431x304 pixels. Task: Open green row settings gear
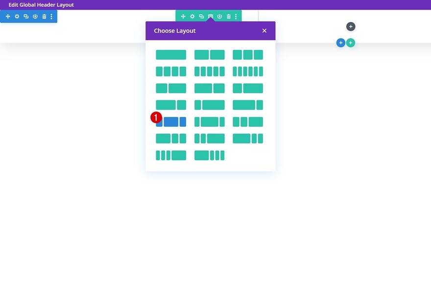coord(192,17)
